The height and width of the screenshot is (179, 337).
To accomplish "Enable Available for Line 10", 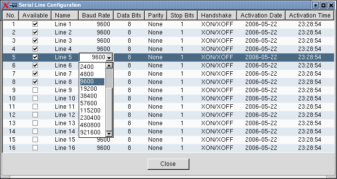I will click(35, 98).
